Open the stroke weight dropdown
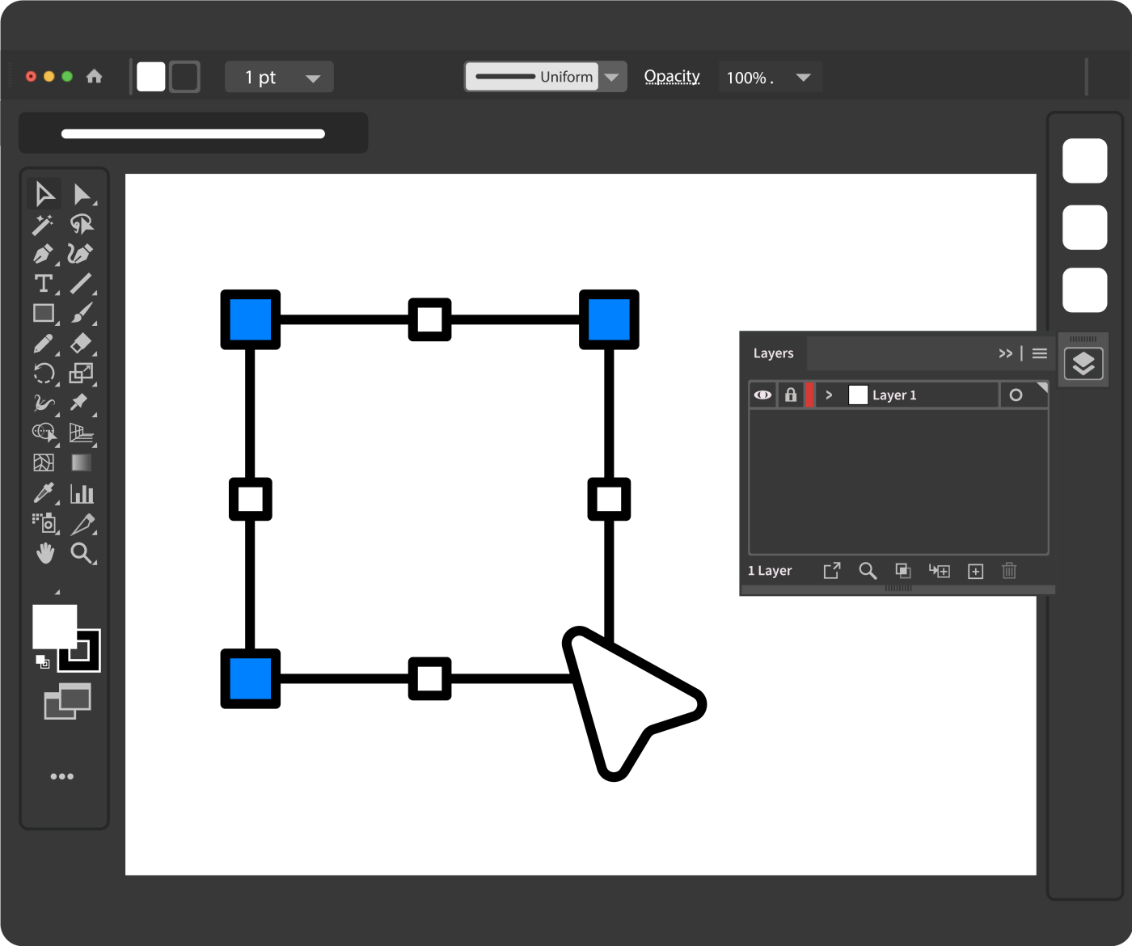The image size is (1132, 946). click(x=312, y=77)
